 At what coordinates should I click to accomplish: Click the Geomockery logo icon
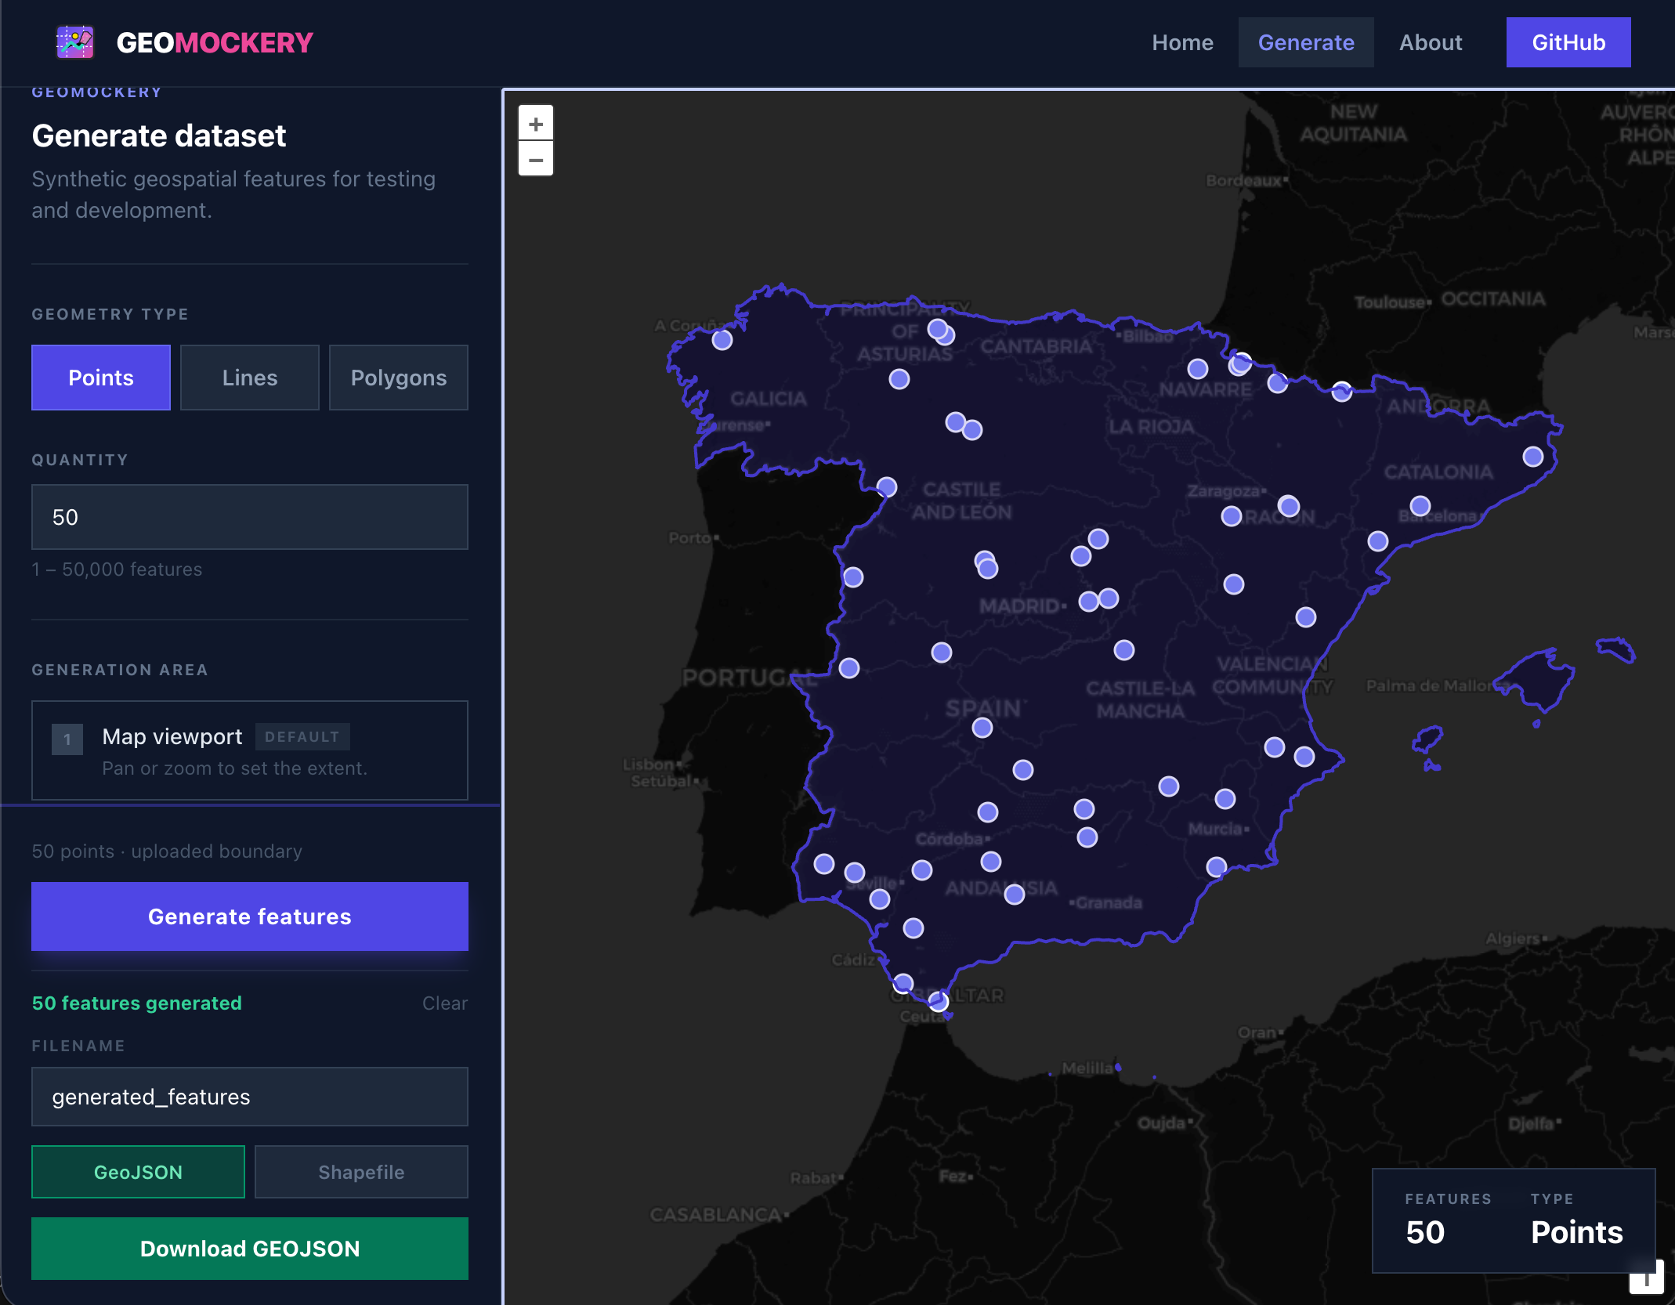[x=76, y=42]
